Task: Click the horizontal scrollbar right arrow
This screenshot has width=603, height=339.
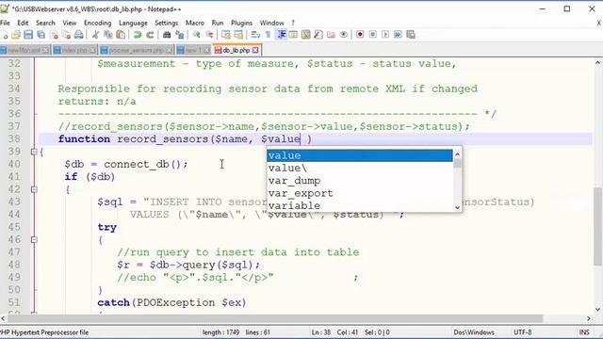Action: [588, 318]
